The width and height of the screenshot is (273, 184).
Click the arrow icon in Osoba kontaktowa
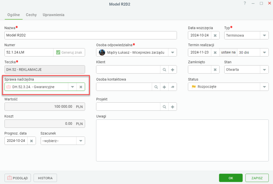[x=172, y=87]
